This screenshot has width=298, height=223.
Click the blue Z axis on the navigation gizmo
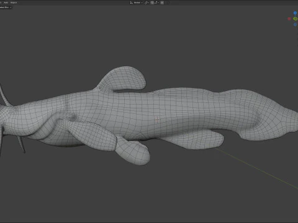point(295,13)
